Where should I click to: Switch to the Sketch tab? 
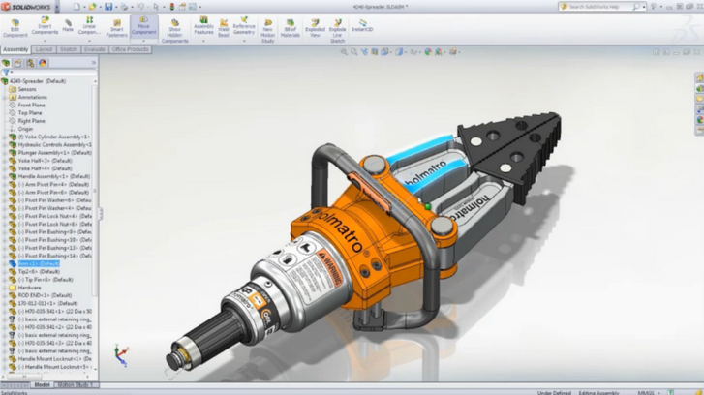(x=69, y=49)
